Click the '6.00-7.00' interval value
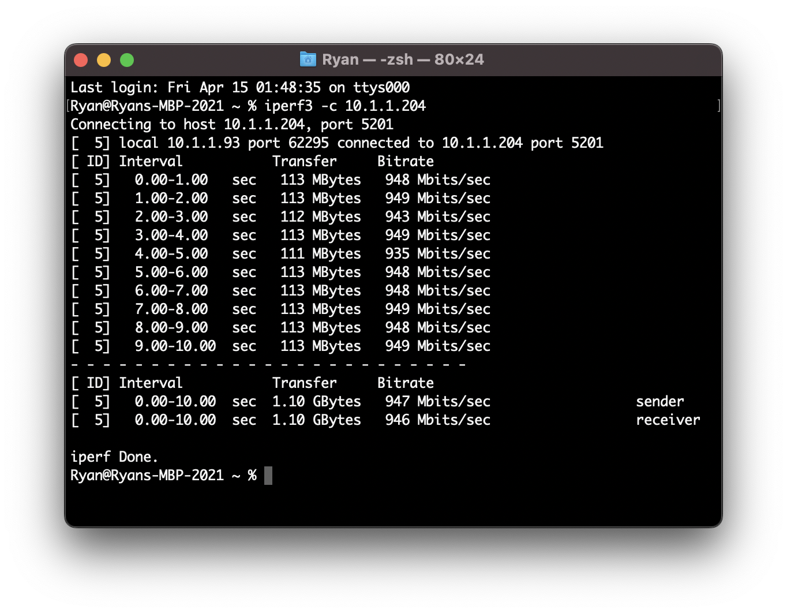 [171, 291]
